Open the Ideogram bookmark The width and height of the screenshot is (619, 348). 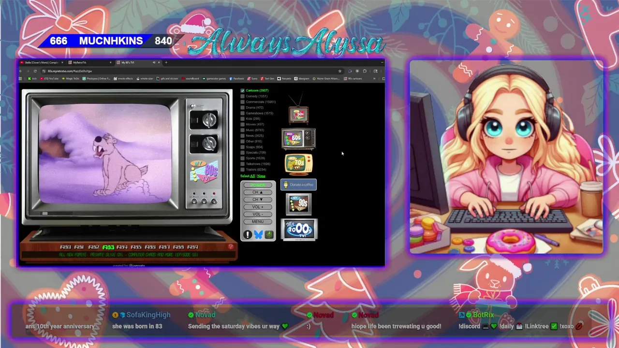(x=302, y=78)
